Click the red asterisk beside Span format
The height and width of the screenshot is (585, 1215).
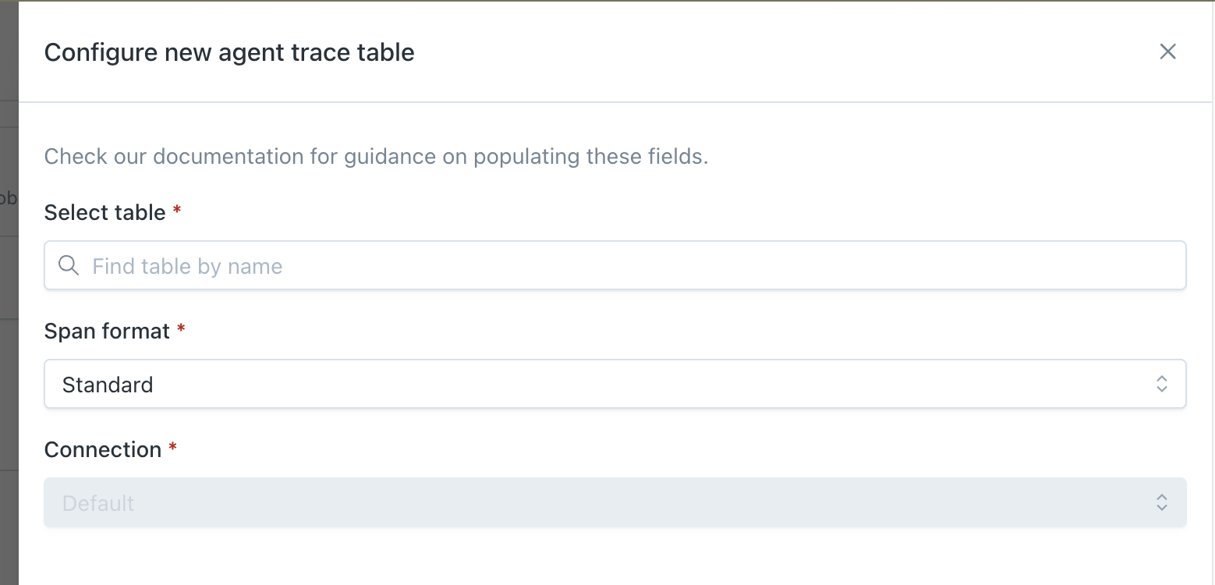pyautogui.click(x=181, y=329)
